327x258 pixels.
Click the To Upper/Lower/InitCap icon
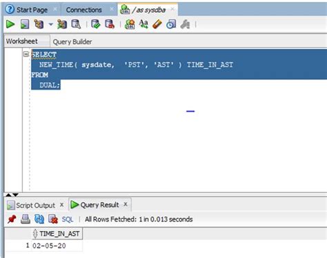pos(143,24)
